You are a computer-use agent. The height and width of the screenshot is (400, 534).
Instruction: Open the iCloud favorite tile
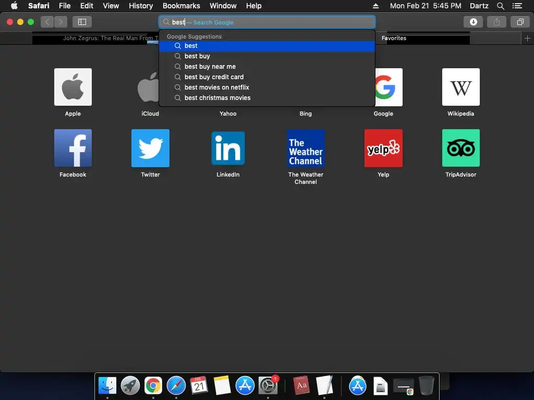148,87
